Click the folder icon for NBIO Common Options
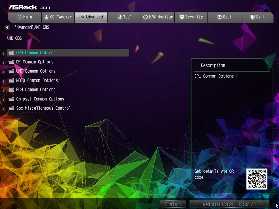 click(12, 80)
